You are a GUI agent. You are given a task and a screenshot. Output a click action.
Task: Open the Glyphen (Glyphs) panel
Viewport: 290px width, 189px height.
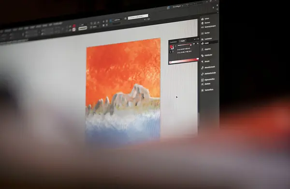(206, 49)
